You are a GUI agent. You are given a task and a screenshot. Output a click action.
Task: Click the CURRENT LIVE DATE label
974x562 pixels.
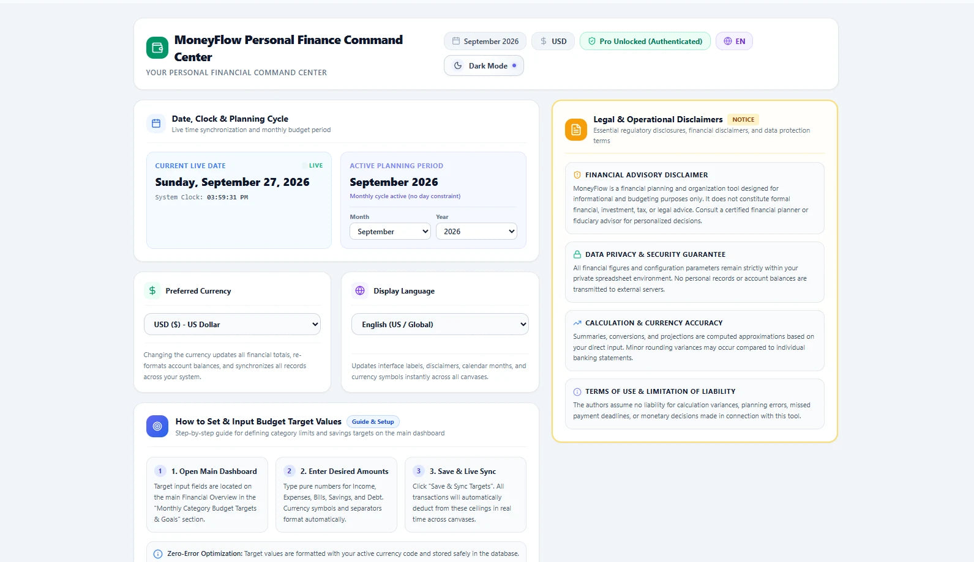coord(190,166)
